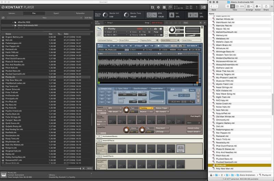Screen dimensions: 274x181
Task: Adjust the Master Vol knob
Action: [x=105, y=15]
